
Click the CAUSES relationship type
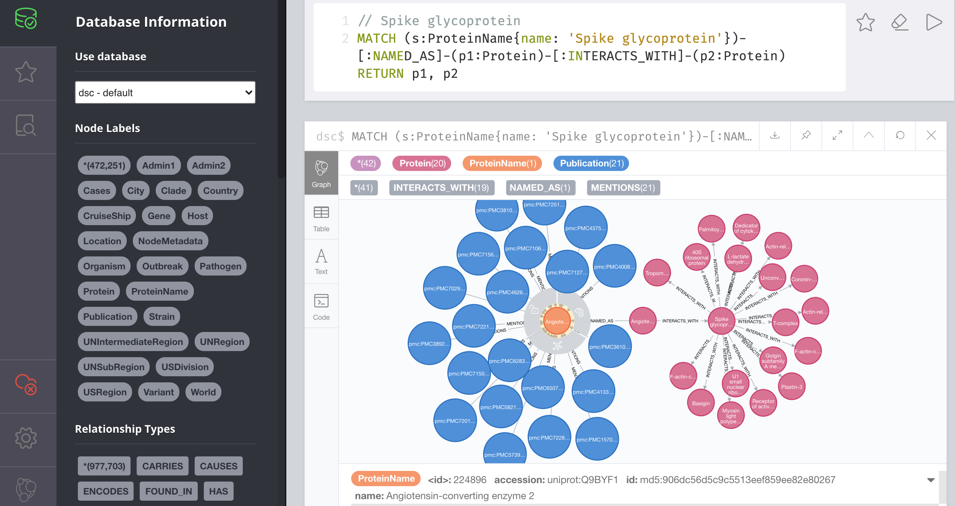pyautogui.click(x=218, y=466)
